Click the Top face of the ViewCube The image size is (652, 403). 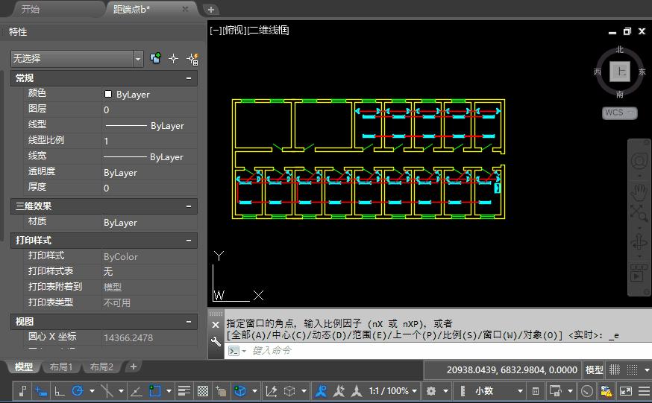[620, 72]
